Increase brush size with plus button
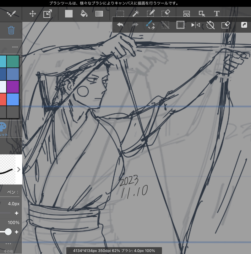The height and width of the screenshot is (254, 251). tap(17, 213)
